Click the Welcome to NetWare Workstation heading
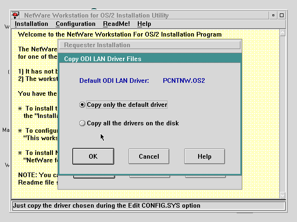The height and width of the screenshot is (222, 297). 120,35
